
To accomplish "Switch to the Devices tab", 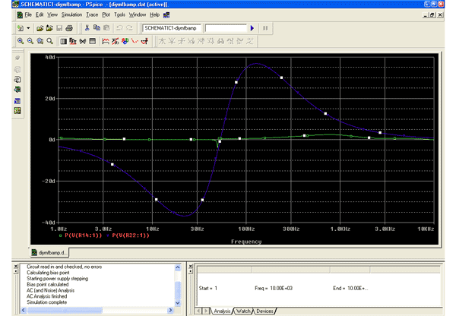I will 264,311.
